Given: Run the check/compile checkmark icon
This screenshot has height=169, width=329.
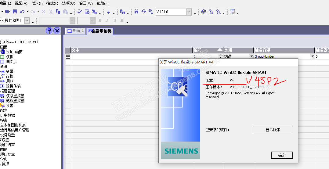Looking at the screenshot, I should tap(80, 12).
